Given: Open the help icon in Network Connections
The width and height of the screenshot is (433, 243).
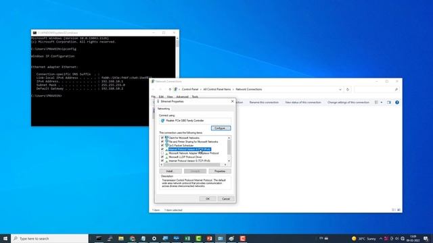Looking at the screenshot, I should click(397, 103).
